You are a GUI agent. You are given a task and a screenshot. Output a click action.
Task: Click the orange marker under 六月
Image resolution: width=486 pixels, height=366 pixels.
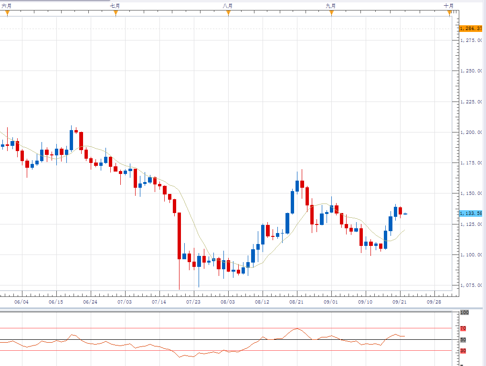(7, 13)
